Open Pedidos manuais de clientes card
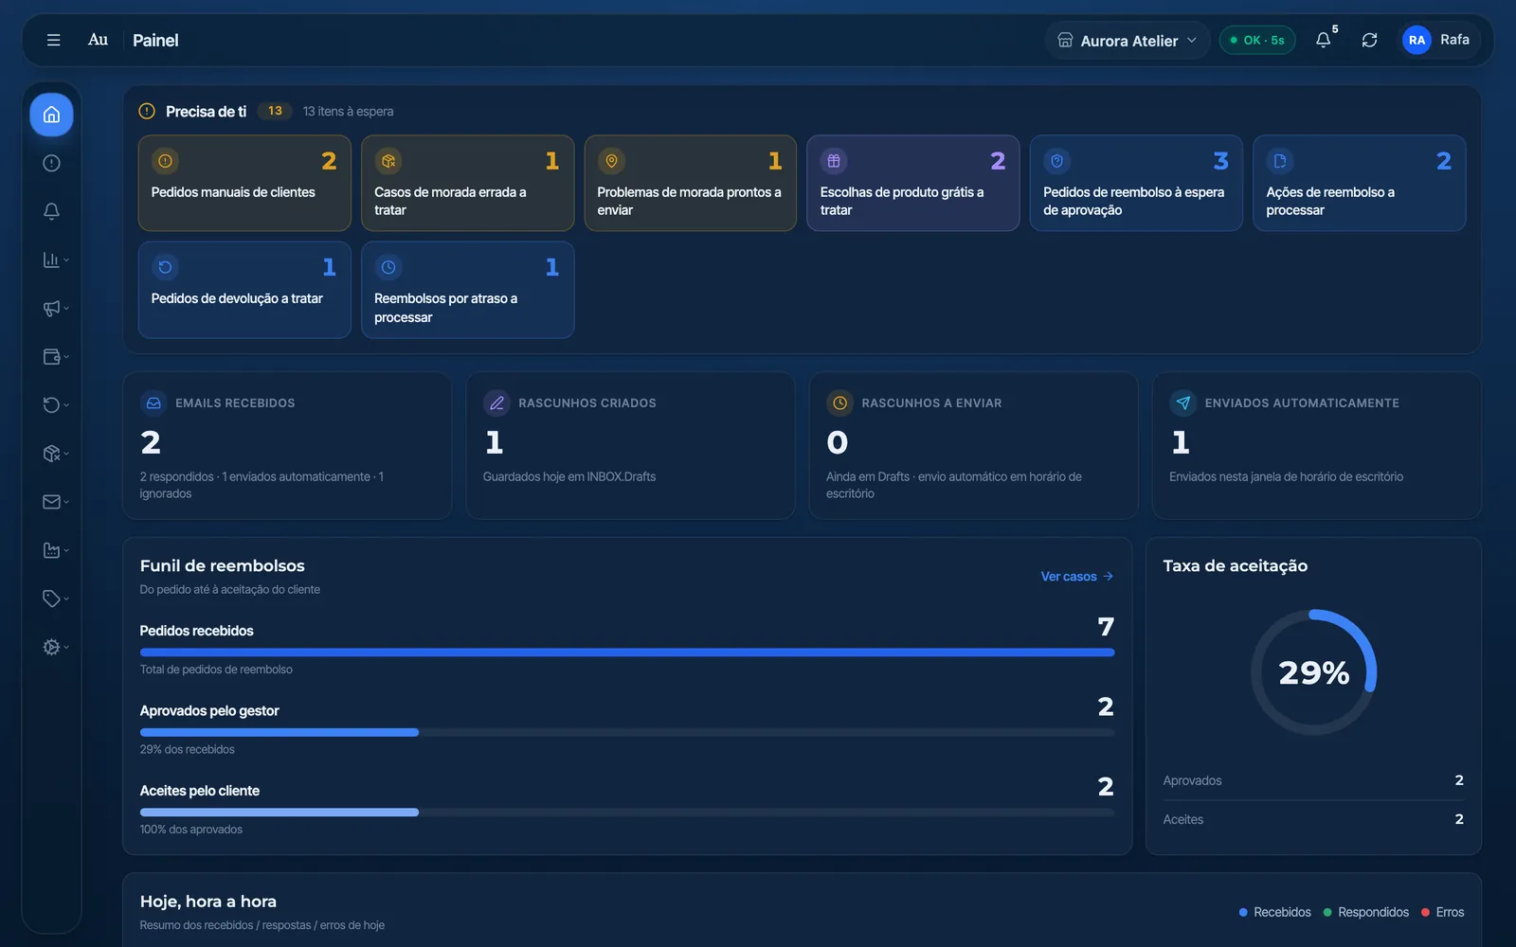1516x947 pixels. tap(244, 183)
